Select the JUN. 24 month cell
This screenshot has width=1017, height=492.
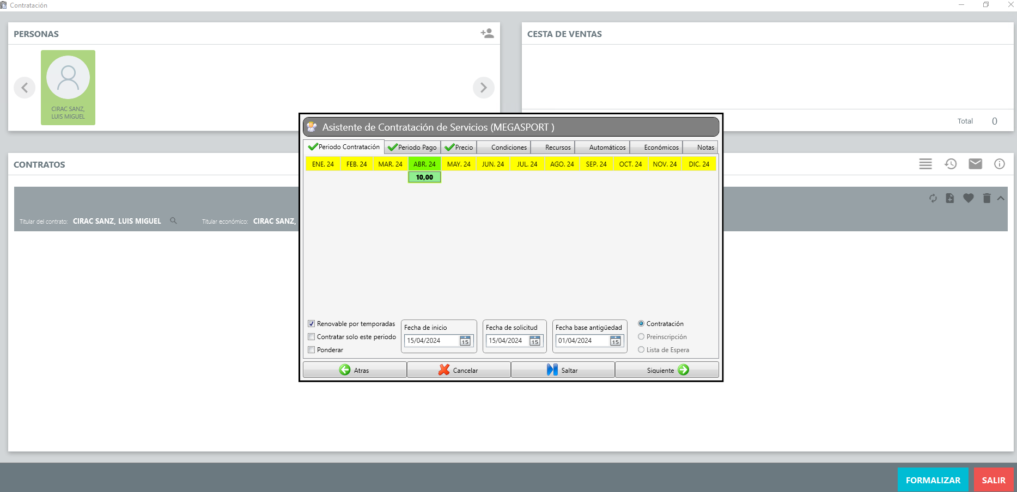tap(493, 164)
